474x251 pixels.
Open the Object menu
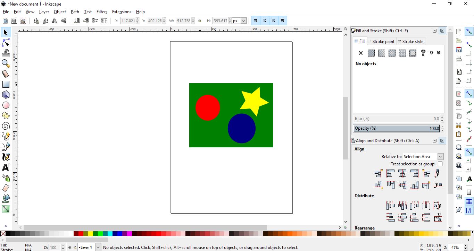click(x=60, y=12)
